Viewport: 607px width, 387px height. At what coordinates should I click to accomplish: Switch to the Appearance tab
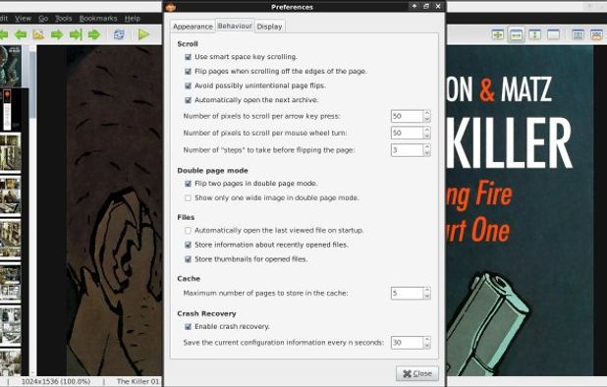(193, 27)
